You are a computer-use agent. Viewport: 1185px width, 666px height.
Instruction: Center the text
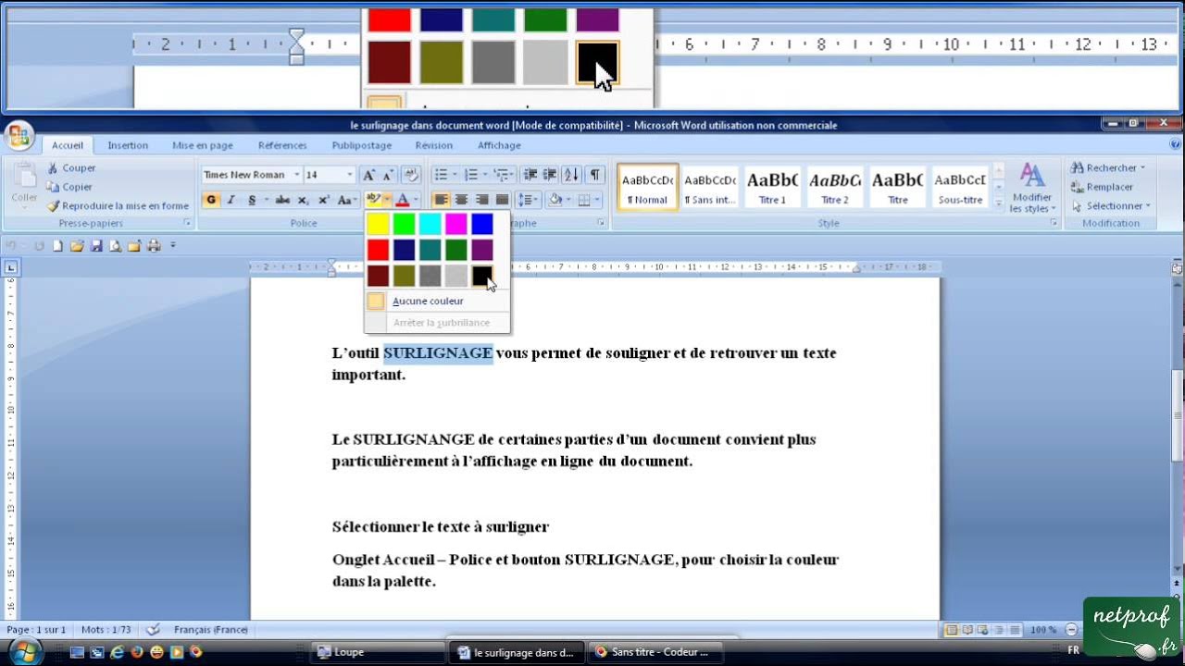coord(461,200)
